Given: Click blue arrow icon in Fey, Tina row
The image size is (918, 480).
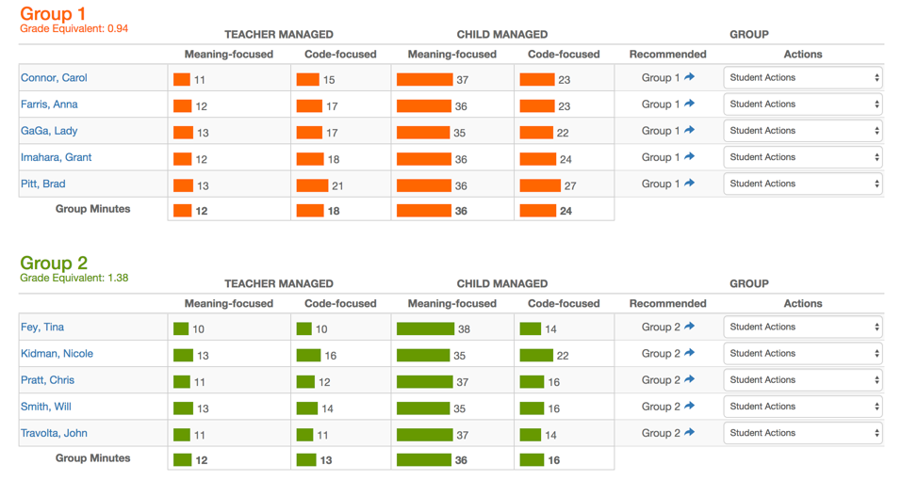Looking at the screenshot, I should coord(690,327).
